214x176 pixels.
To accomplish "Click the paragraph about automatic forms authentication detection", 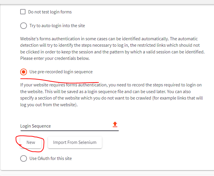I will coord(112,48).
